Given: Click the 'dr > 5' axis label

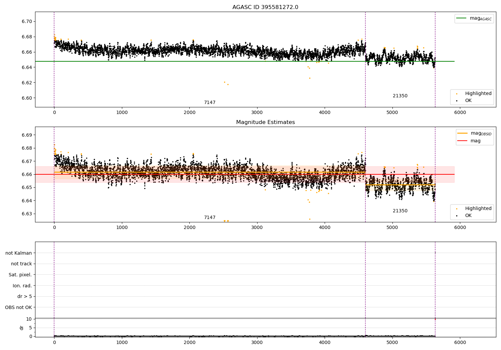Looking at the screenshot, I should click(25, 297).
